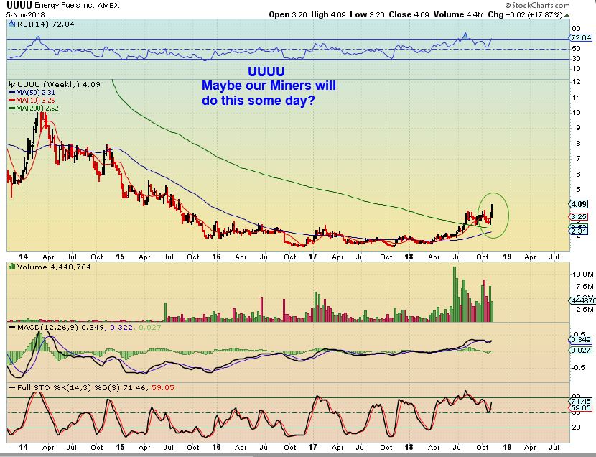596x457 pixels.
Task: Click the 59.05 stochastic tag on right axis
Action: pyautogui.click(x=580, y=408)
